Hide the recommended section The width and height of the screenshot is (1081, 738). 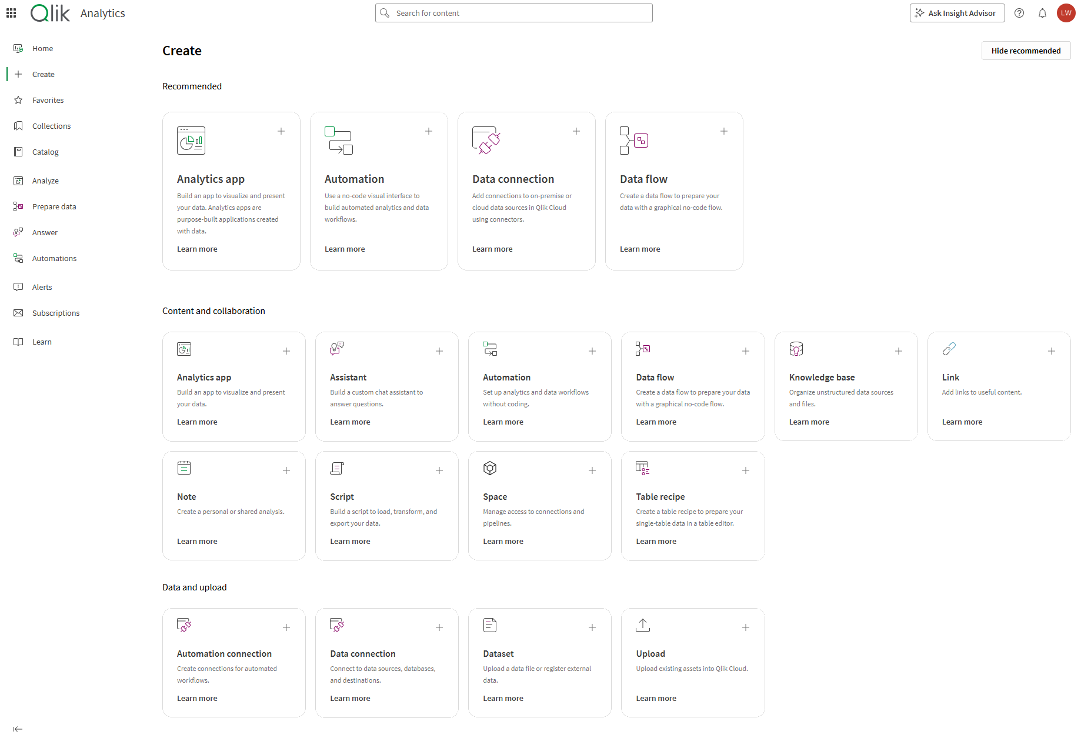pos(1026,51)
